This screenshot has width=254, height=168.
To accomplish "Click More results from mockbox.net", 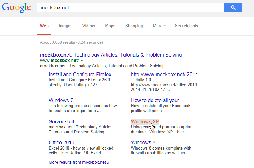I will pyautogui.click(x=79, y=162).
